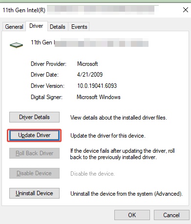Close the properties dialog with X
The width and height of the screenshot is (191, 224).
point(186,10)
